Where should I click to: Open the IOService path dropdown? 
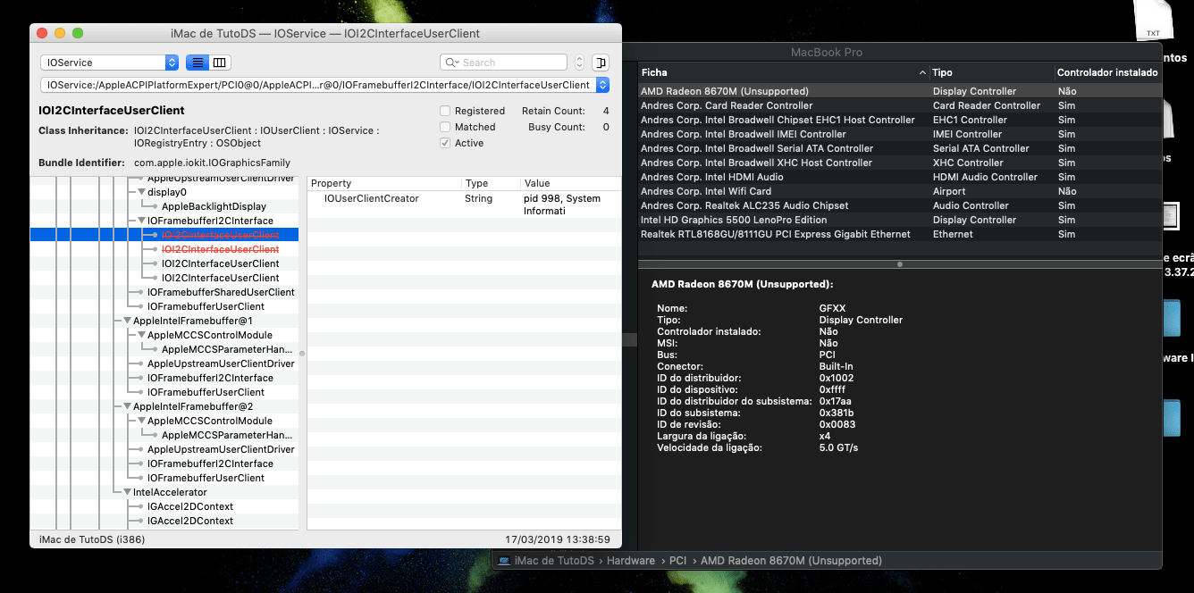coord(602,85)
